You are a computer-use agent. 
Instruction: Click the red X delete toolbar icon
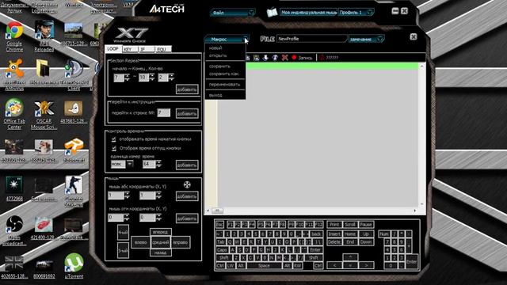(284, 58)
